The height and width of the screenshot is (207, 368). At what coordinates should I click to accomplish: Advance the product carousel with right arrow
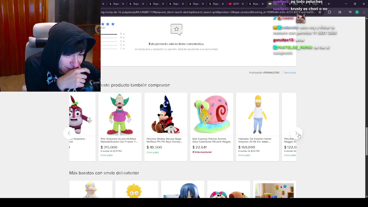coord(296,133)
